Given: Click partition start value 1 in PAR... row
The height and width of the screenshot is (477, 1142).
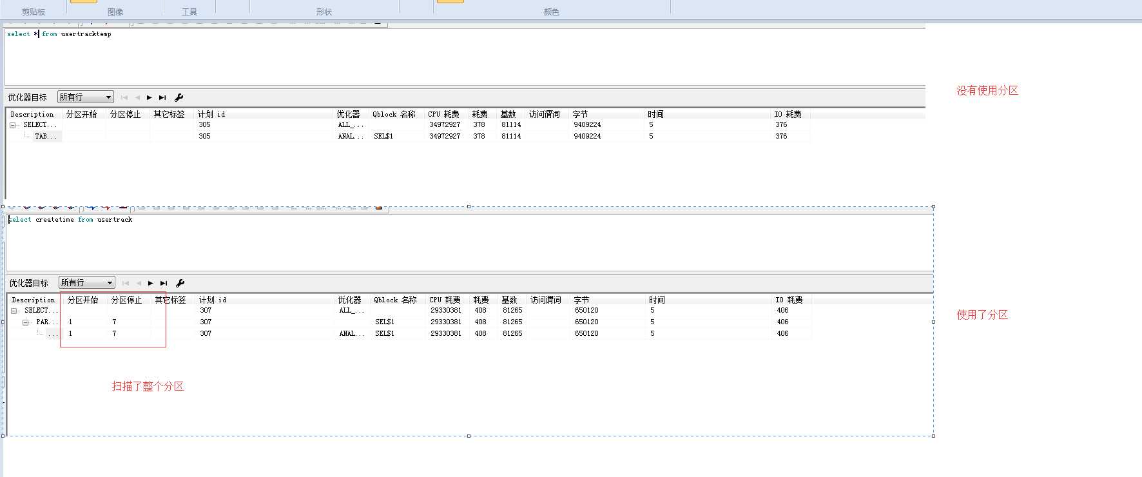Looking at the screenshot, I should point(70,322).
